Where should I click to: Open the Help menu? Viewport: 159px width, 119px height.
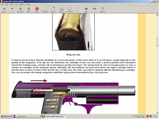28,4
